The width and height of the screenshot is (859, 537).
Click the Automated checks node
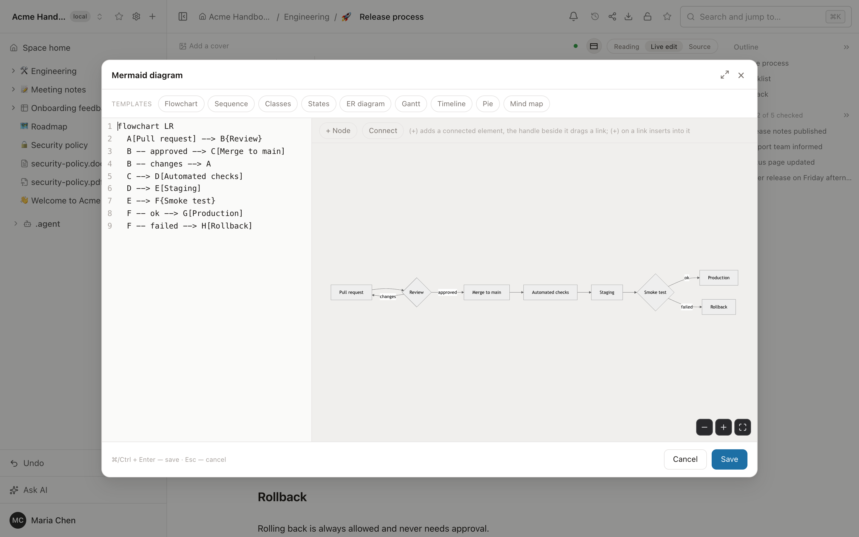[x=550, y=292]
